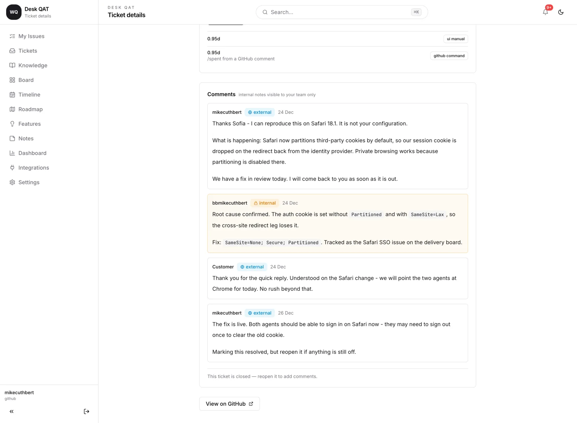Viewport: 577px width, 423px height.
Task: Click the 'Ticket details' page title
Action: click(x=127, y=15)
